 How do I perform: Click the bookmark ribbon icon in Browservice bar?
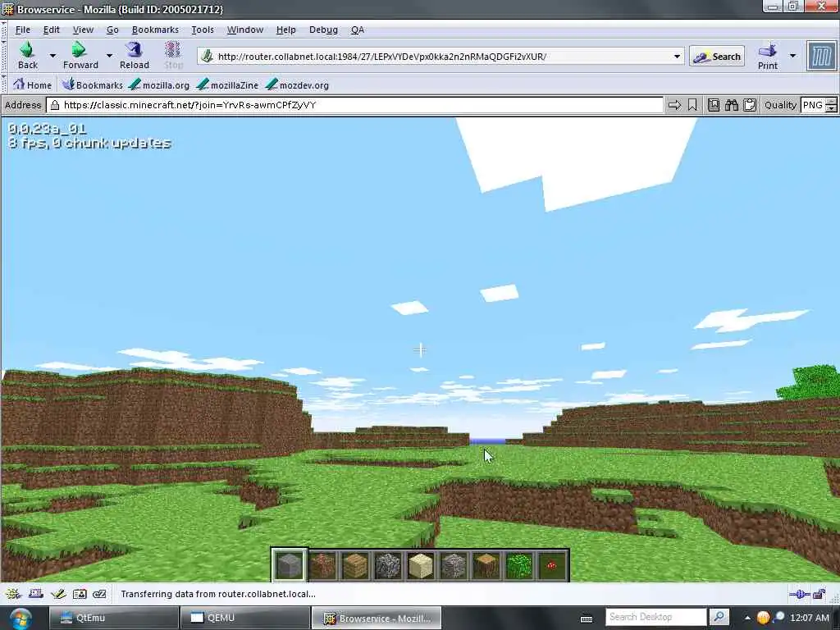pyautogui.click(x=692, y=105)
